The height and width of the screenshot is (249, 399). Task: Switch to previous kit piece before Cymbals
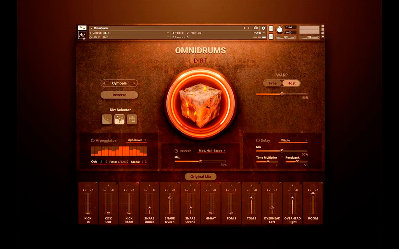pyautogui.click(x=103, y=83)
